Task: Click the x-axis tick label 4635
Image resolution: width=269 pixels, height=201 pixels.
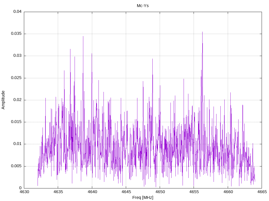Action: coord(58,192)
